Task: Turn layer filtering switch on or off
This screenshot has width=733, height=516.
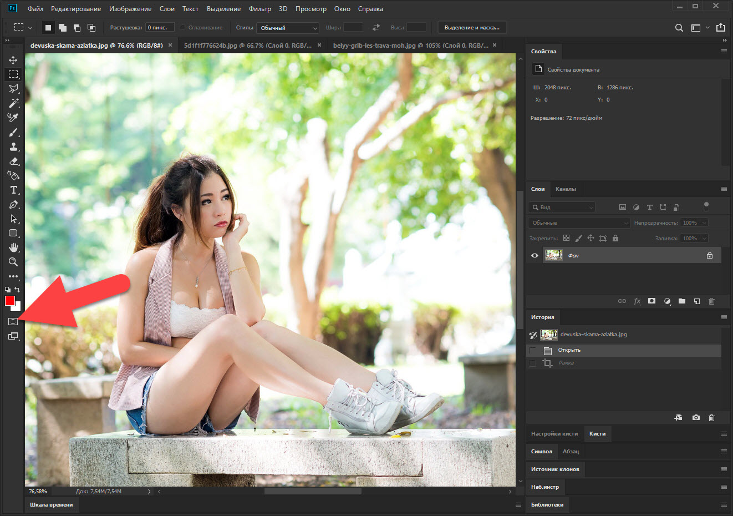Action: (x=706, y=206)
